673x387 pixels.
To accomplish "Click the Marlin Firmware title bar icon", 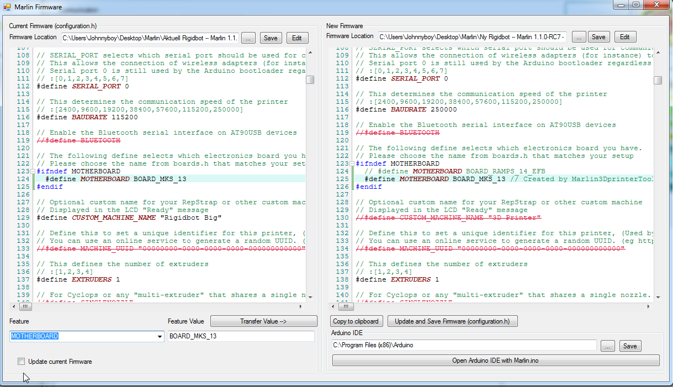I will tap(7, 7).
